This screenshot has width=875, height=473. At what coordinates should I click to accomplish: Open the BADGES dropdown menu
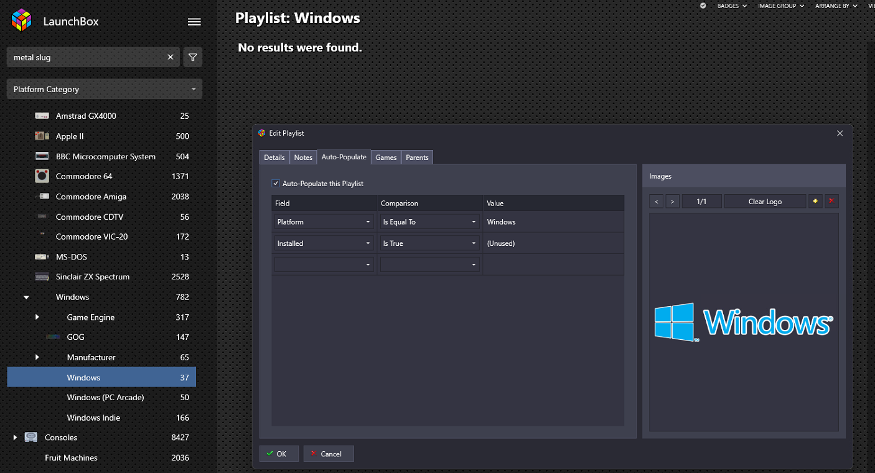(732, 6)
